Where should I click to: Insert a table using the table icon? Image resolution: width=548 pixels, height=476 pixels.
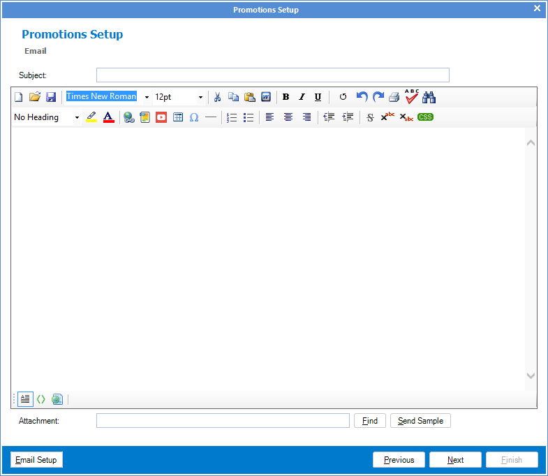tap(178, 117)
